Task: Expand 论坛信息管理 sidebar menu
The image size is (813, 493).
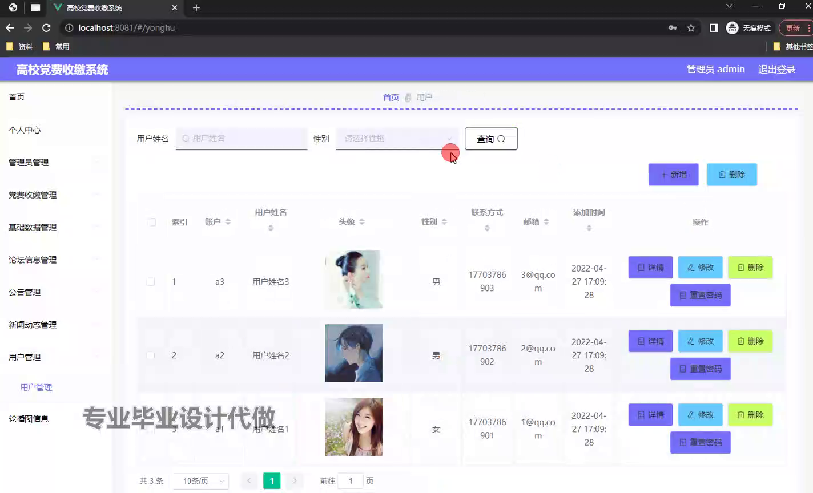Action: coord(55,260)
